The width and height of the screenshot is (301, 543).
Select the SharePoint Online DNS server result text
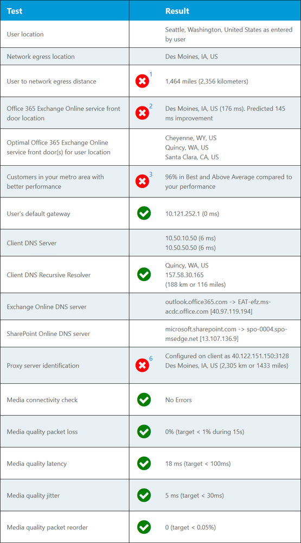[x=226, y=334]
